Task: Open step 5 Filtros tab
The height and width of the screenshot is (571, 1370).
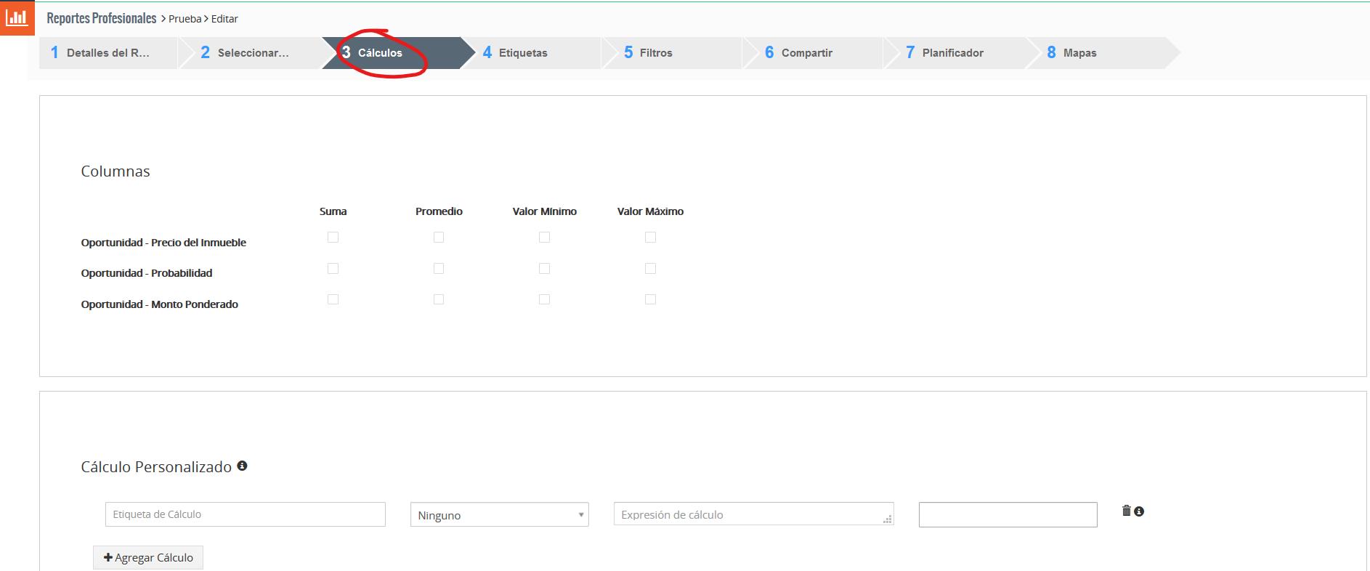Action: pos(655,53)
